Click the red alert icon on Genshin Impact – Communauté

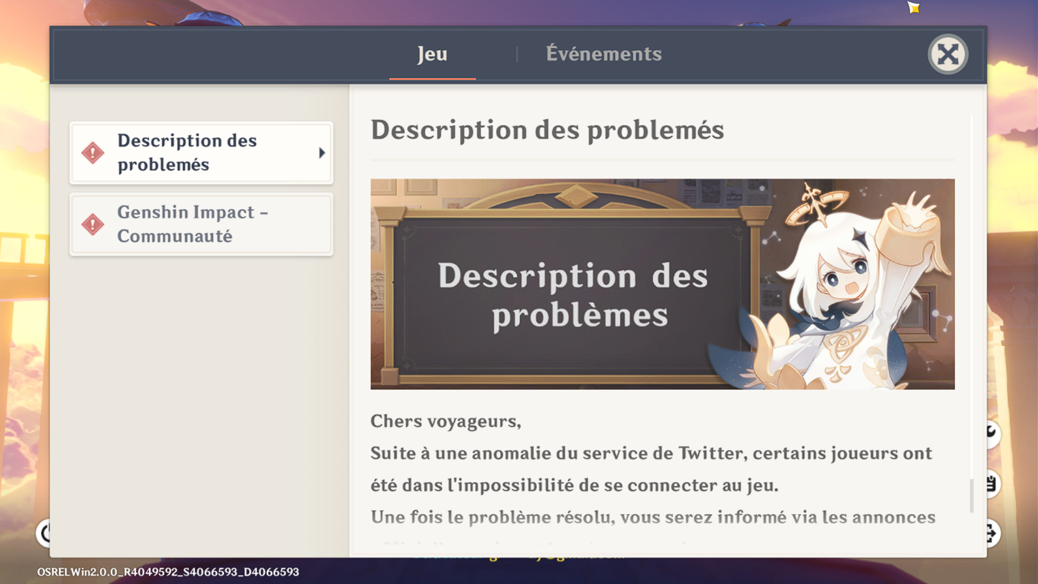[93, 224]
